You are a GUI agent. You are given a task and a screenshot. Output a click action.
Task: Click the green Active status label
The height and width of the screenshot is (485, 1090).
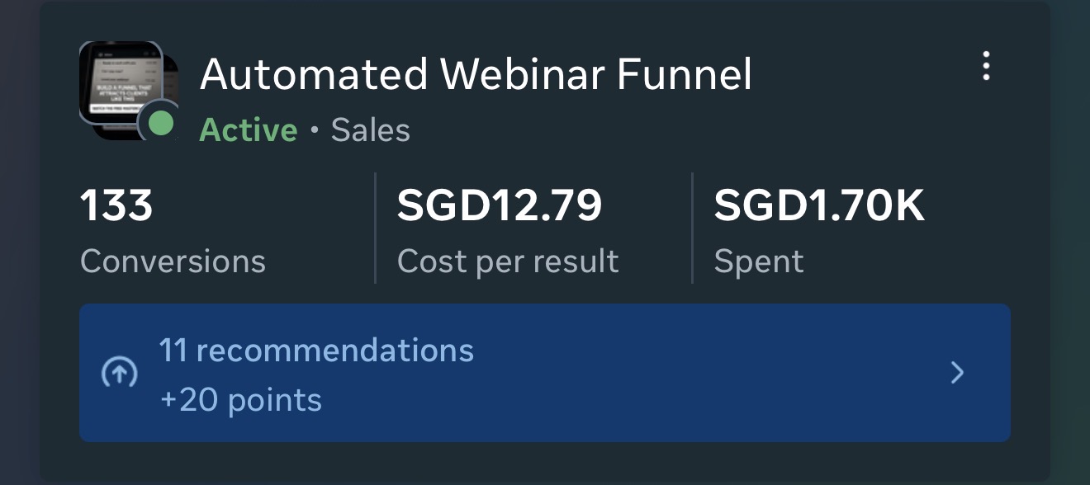(249, 130)
